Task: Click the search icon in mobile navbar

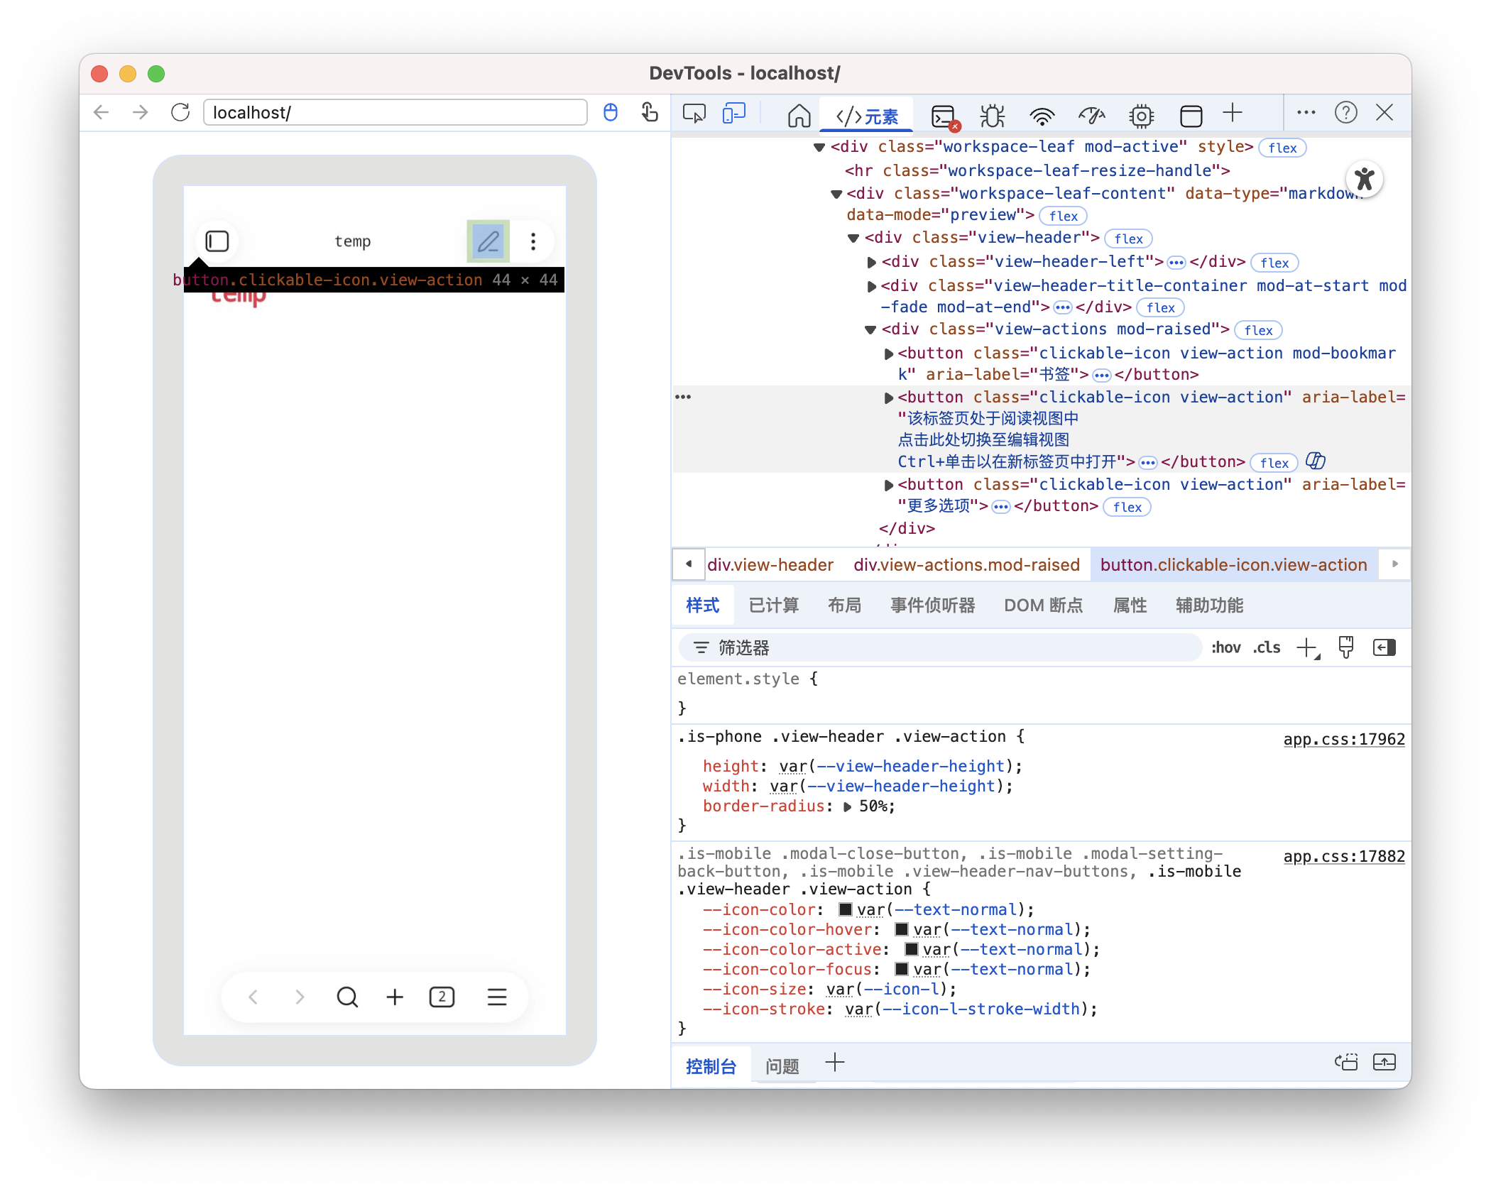Action: (347, 997)
